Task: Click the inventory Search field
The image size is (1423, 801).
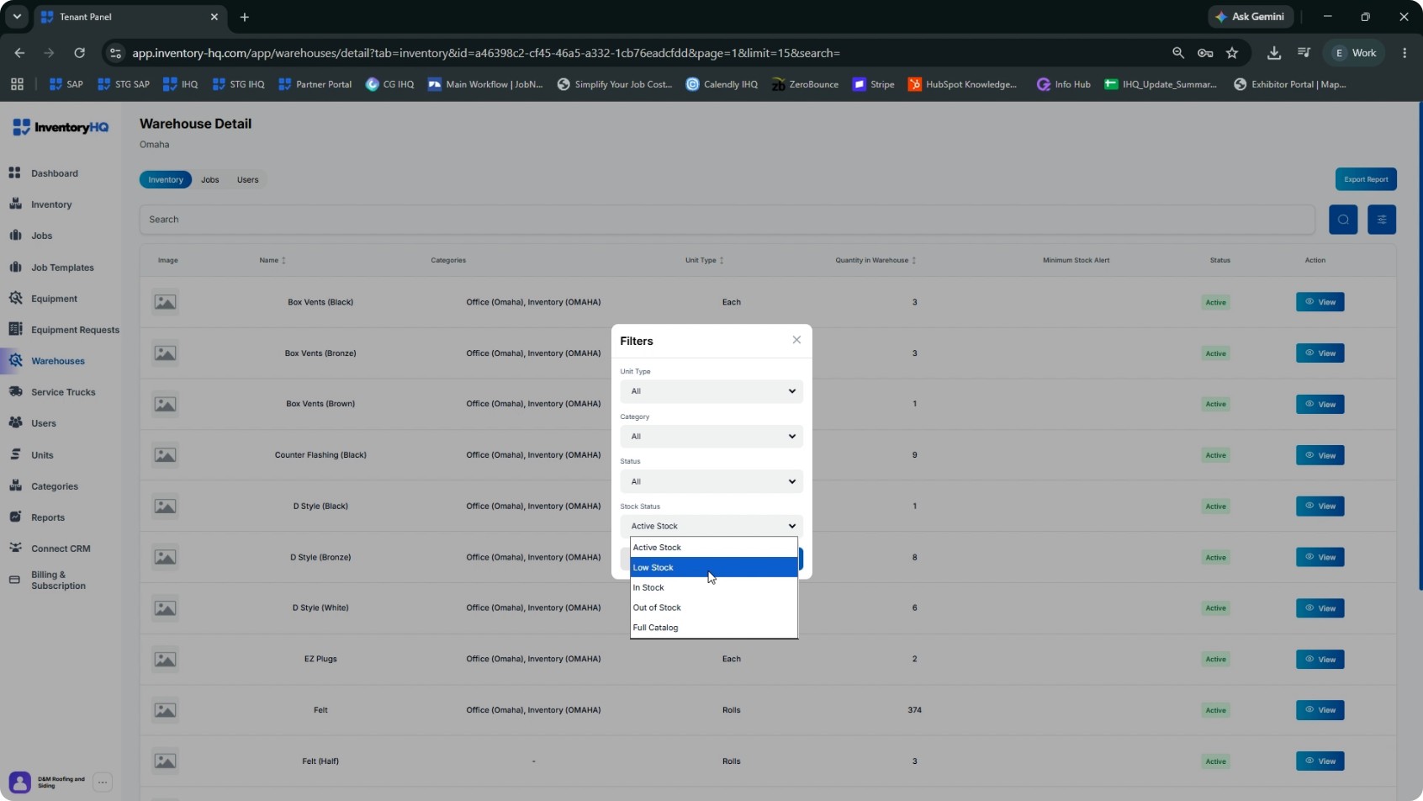Action: click(727, 220)
